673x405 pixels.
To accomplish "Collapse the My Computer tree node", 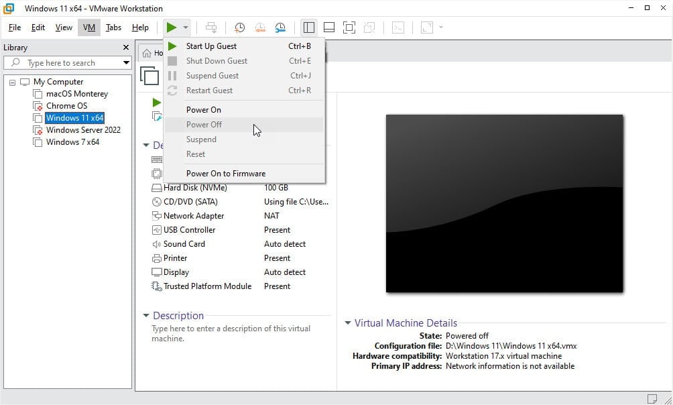I will coord(13,82).
